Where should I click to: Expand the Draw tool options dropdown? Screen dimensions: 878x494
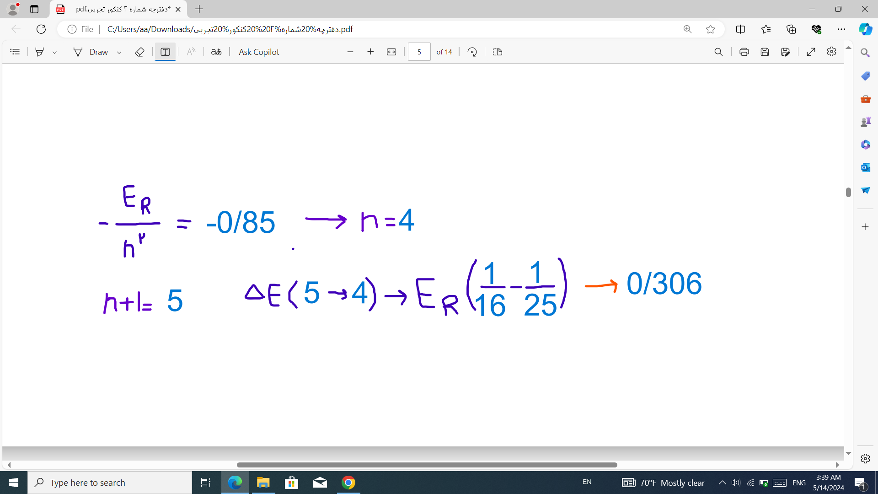click(119, 53)
